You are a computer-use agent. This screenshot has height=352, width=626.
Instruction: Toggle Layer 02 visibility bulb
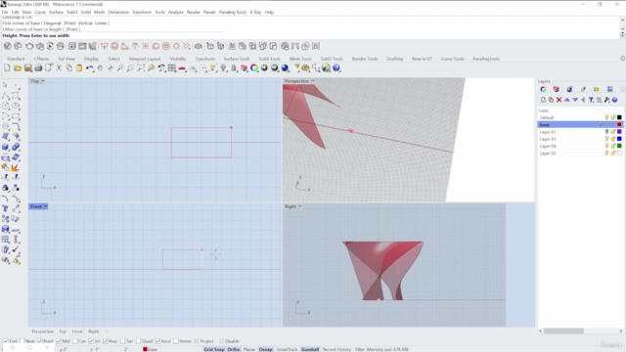[606, 132]
